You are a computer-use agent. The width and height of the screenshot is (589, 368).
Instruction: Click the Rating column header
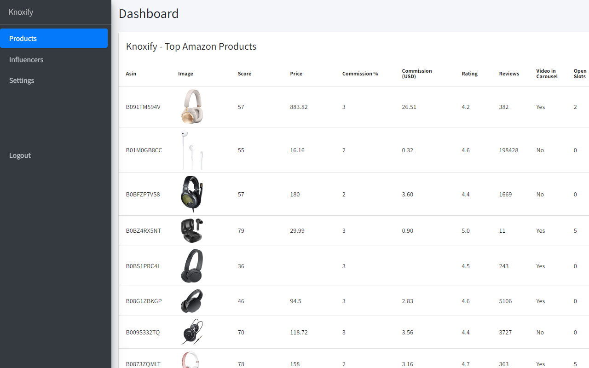coord(470,74)
